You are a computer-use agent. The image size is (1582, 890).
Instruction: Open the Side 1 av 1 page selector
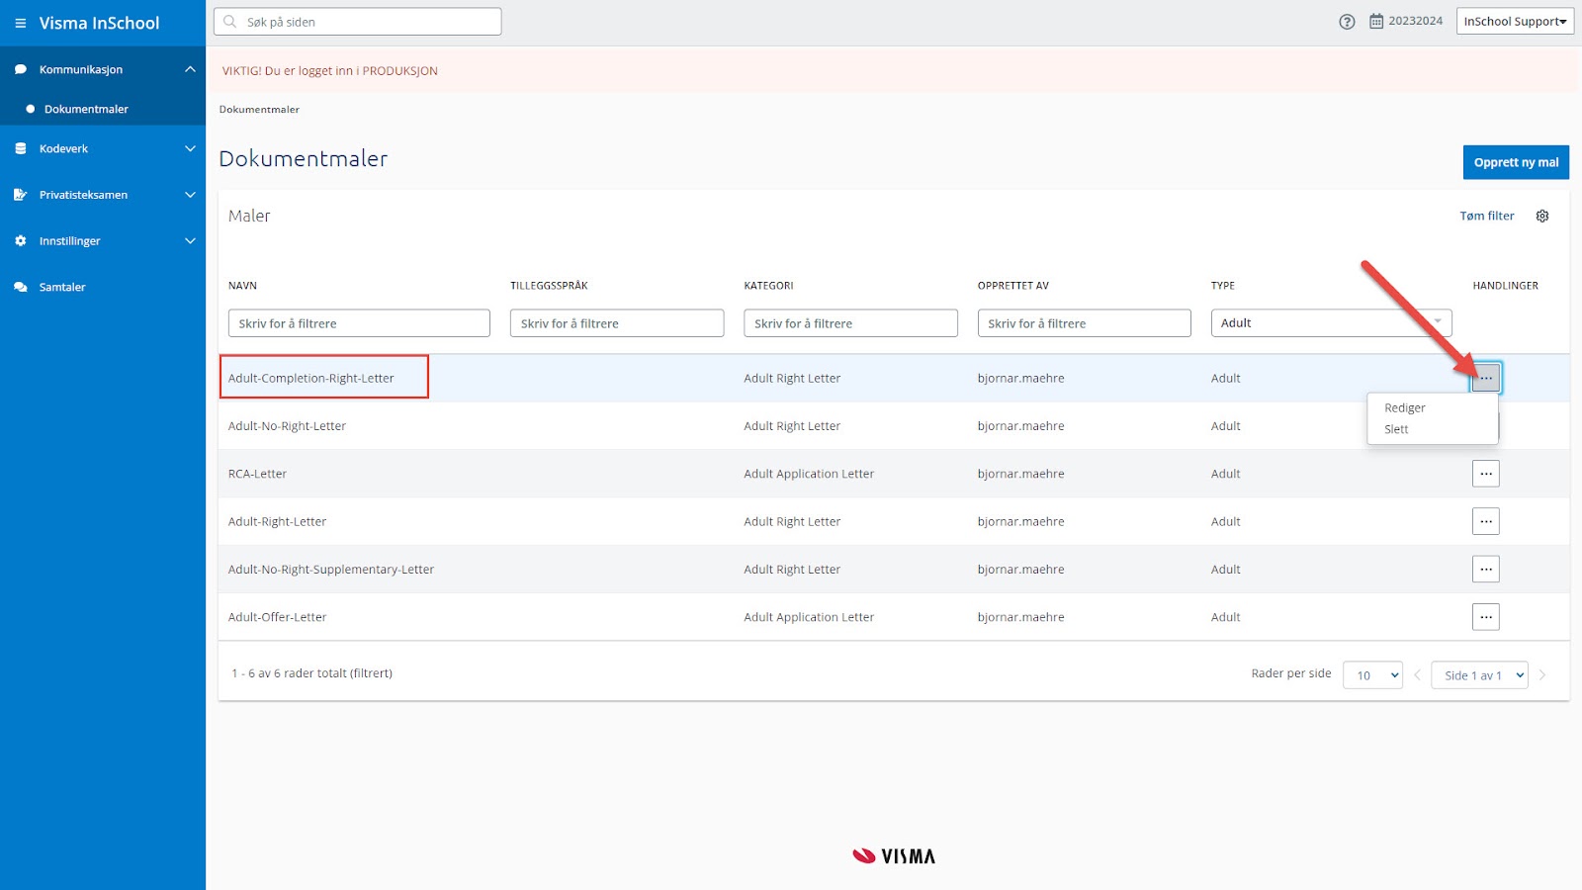(1479, 675)
